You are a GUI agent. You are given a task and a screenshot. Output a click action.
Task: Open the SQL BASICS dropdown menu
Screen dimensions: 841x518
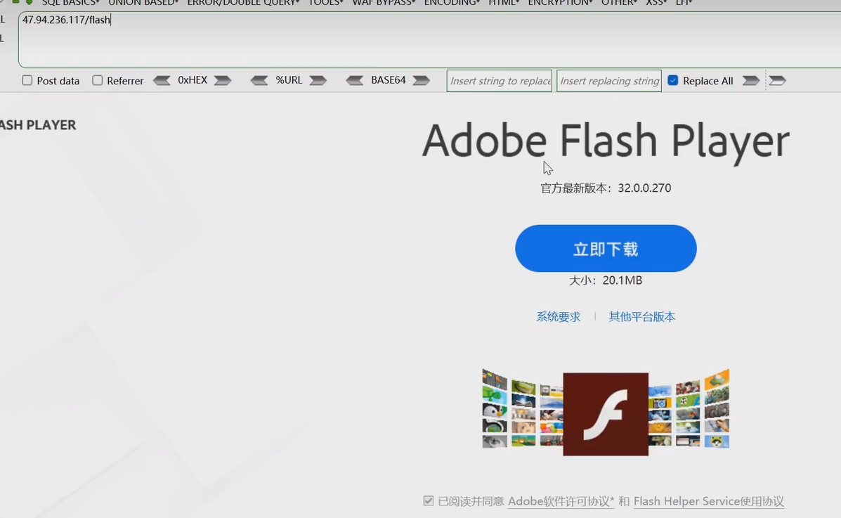[70, 3]
